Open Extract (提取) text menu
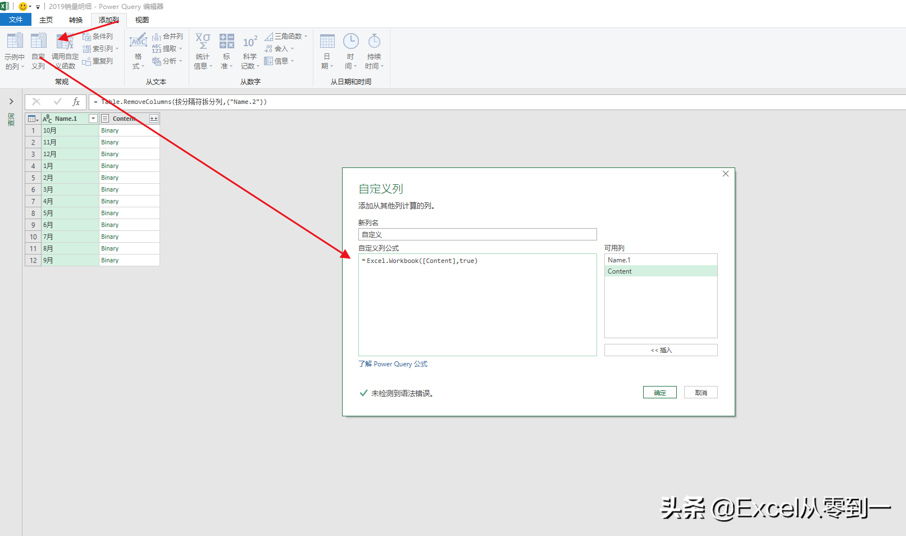906x536 pixels. 167,49
